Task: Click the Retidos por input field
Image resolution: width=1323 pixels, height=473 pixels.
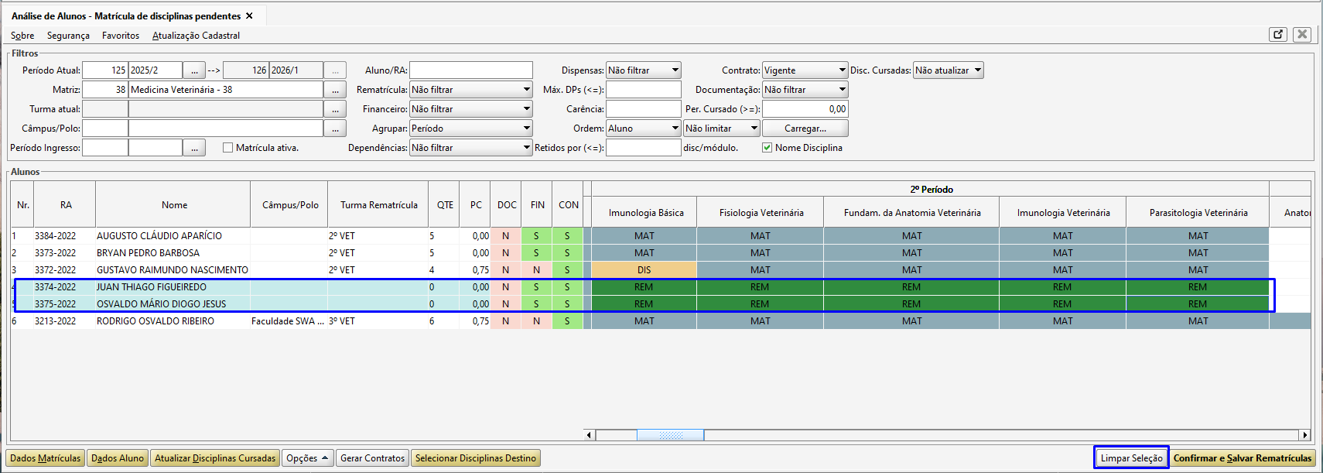Action: pos(644,148)
